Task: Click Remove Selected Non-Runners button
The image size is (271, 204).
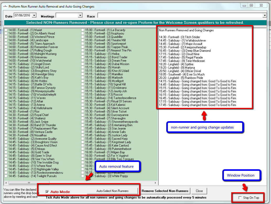Action: pos(165,191)
